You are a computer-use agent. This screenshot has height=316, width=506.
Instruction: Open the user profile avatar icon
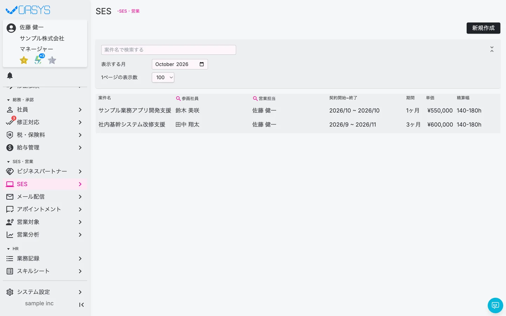(11, 28)
